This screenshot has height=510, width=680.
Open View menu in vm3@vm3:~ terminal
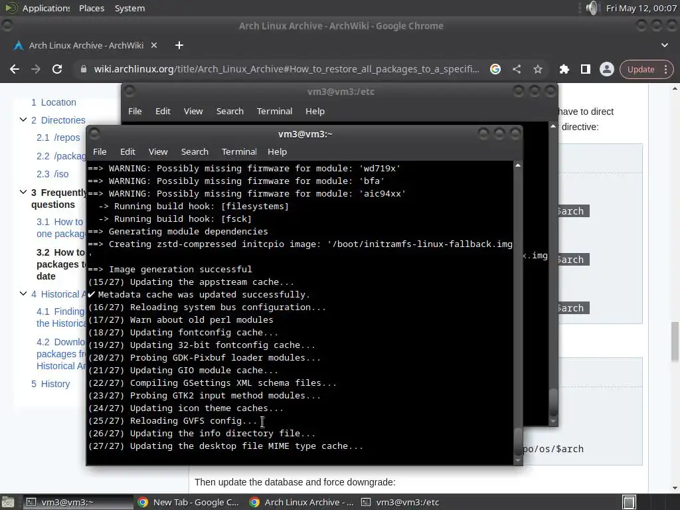[x=158, y=152]
